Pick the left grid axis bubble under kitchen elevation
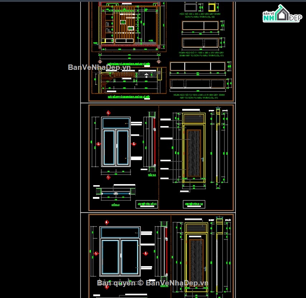The height and width of the screenshot is (298, 306). click(x=100, y=62)
